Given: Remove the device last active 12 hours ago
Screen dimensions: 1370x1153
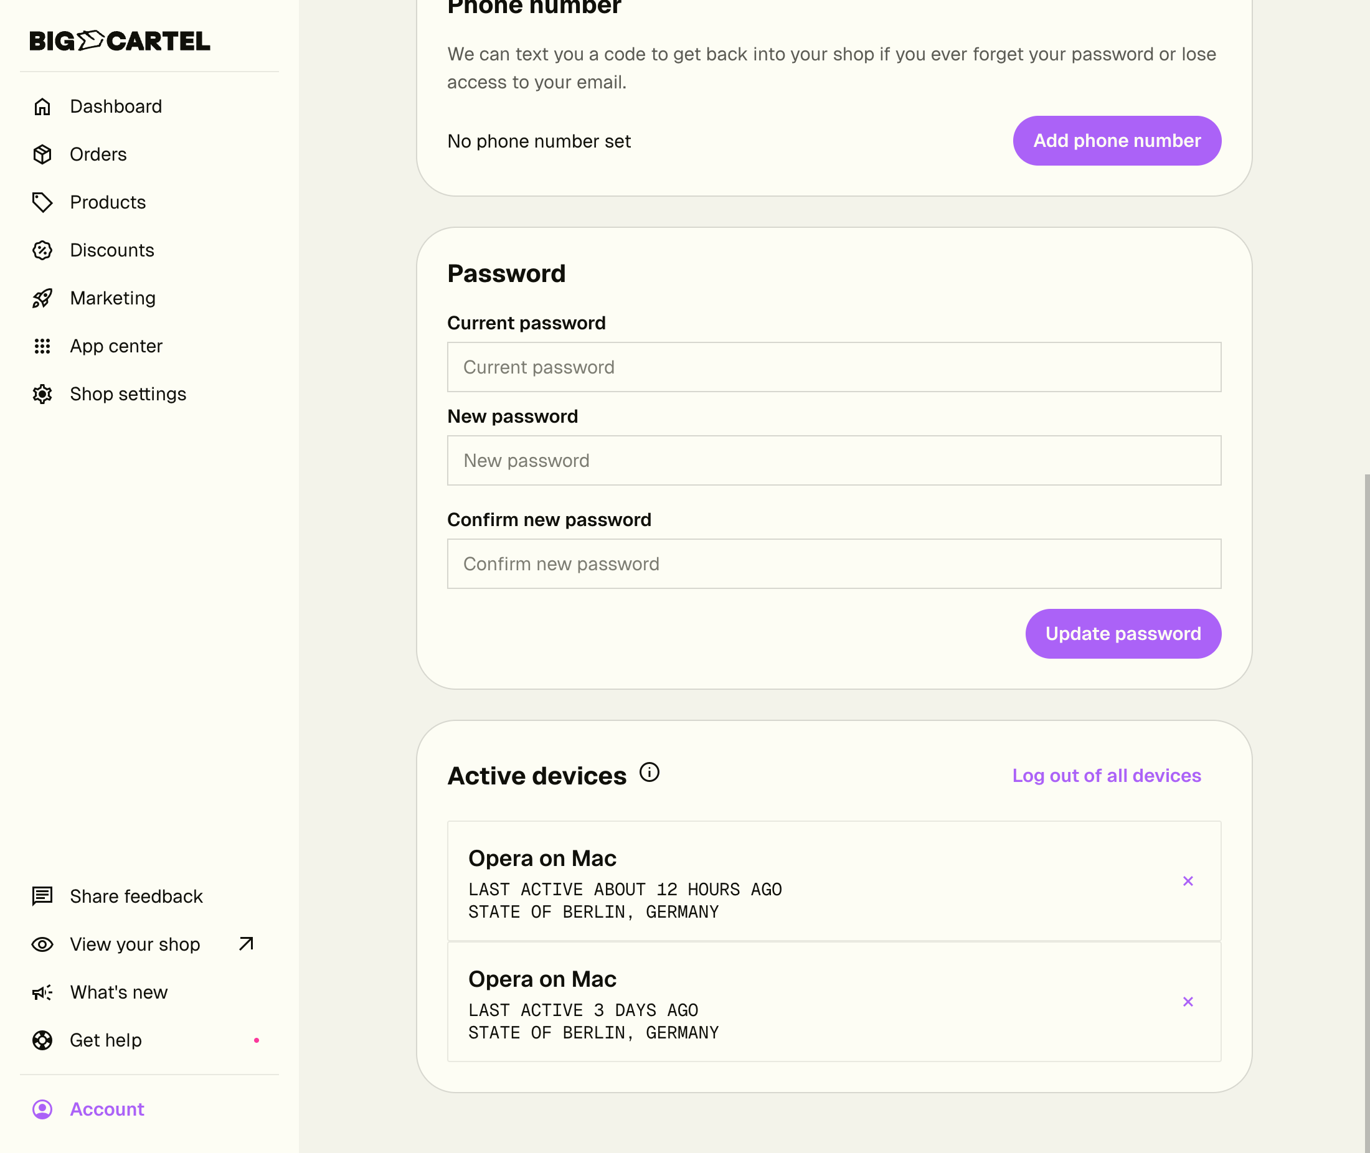Looking at the screenshot, I should pos(1188,881).
